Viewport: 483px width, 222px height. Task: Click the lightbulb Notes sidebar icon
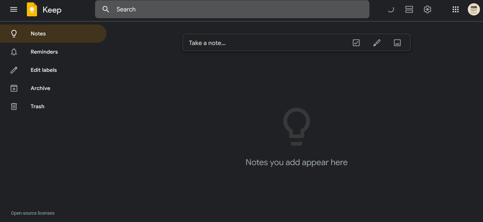pyautogui.click(x=14, y=34)
